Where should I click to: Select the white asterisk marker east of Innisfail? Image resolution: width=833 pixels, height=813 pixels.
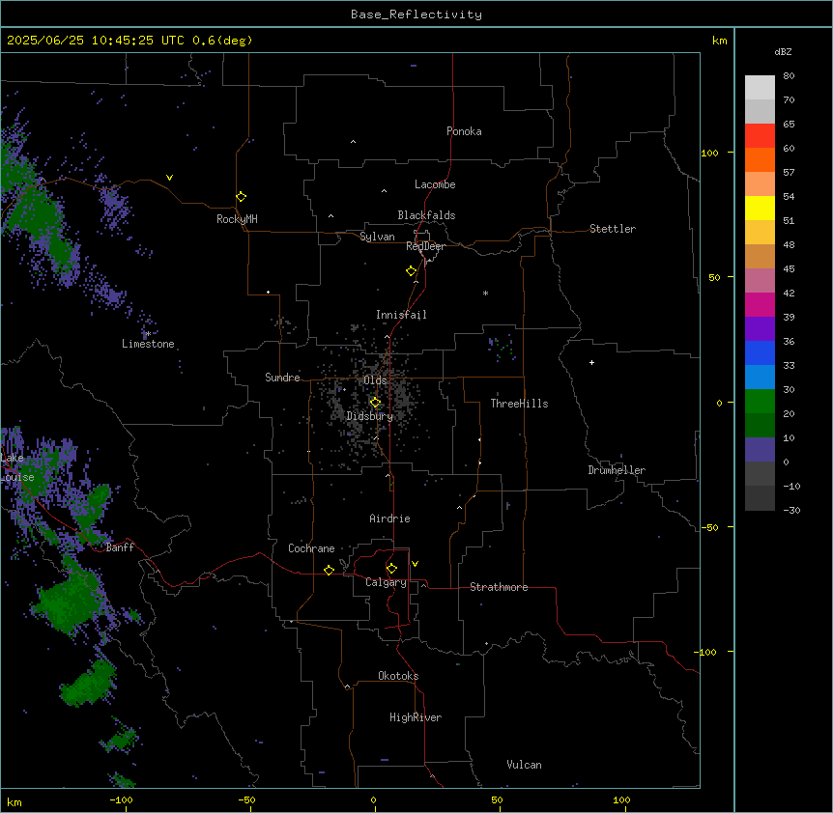pyautogui.click(x=485, y=293)
